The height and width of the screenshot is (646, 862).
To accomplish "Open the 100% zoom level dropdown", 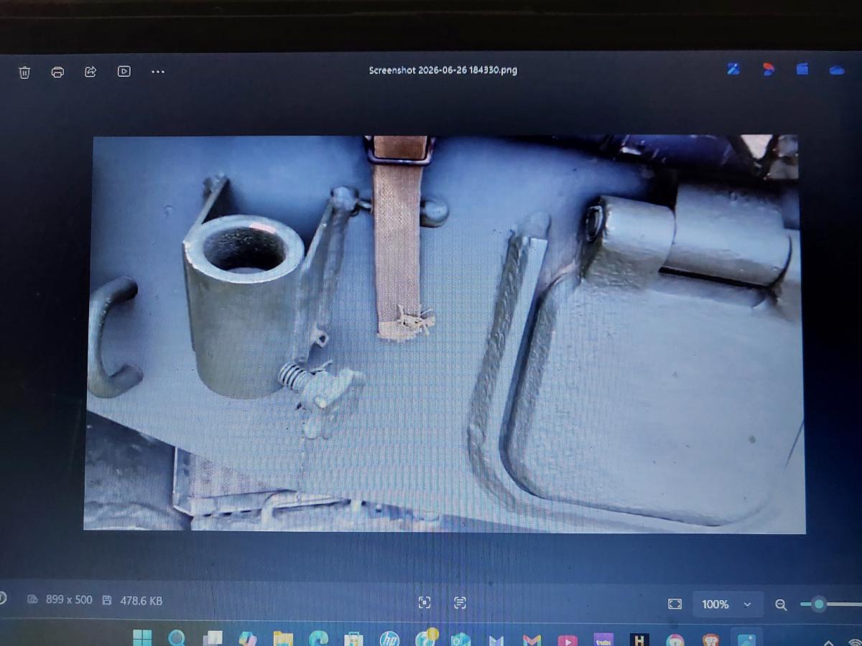I will [x=728, y=604].
